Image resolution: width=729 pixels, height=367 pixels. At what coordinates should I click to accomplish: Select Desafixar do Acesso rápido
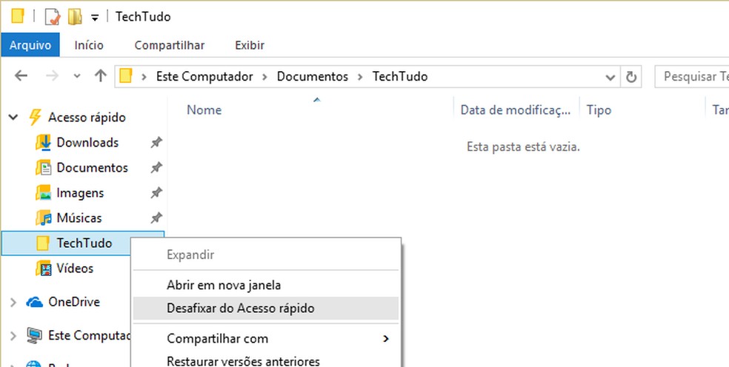click(241, 309)
